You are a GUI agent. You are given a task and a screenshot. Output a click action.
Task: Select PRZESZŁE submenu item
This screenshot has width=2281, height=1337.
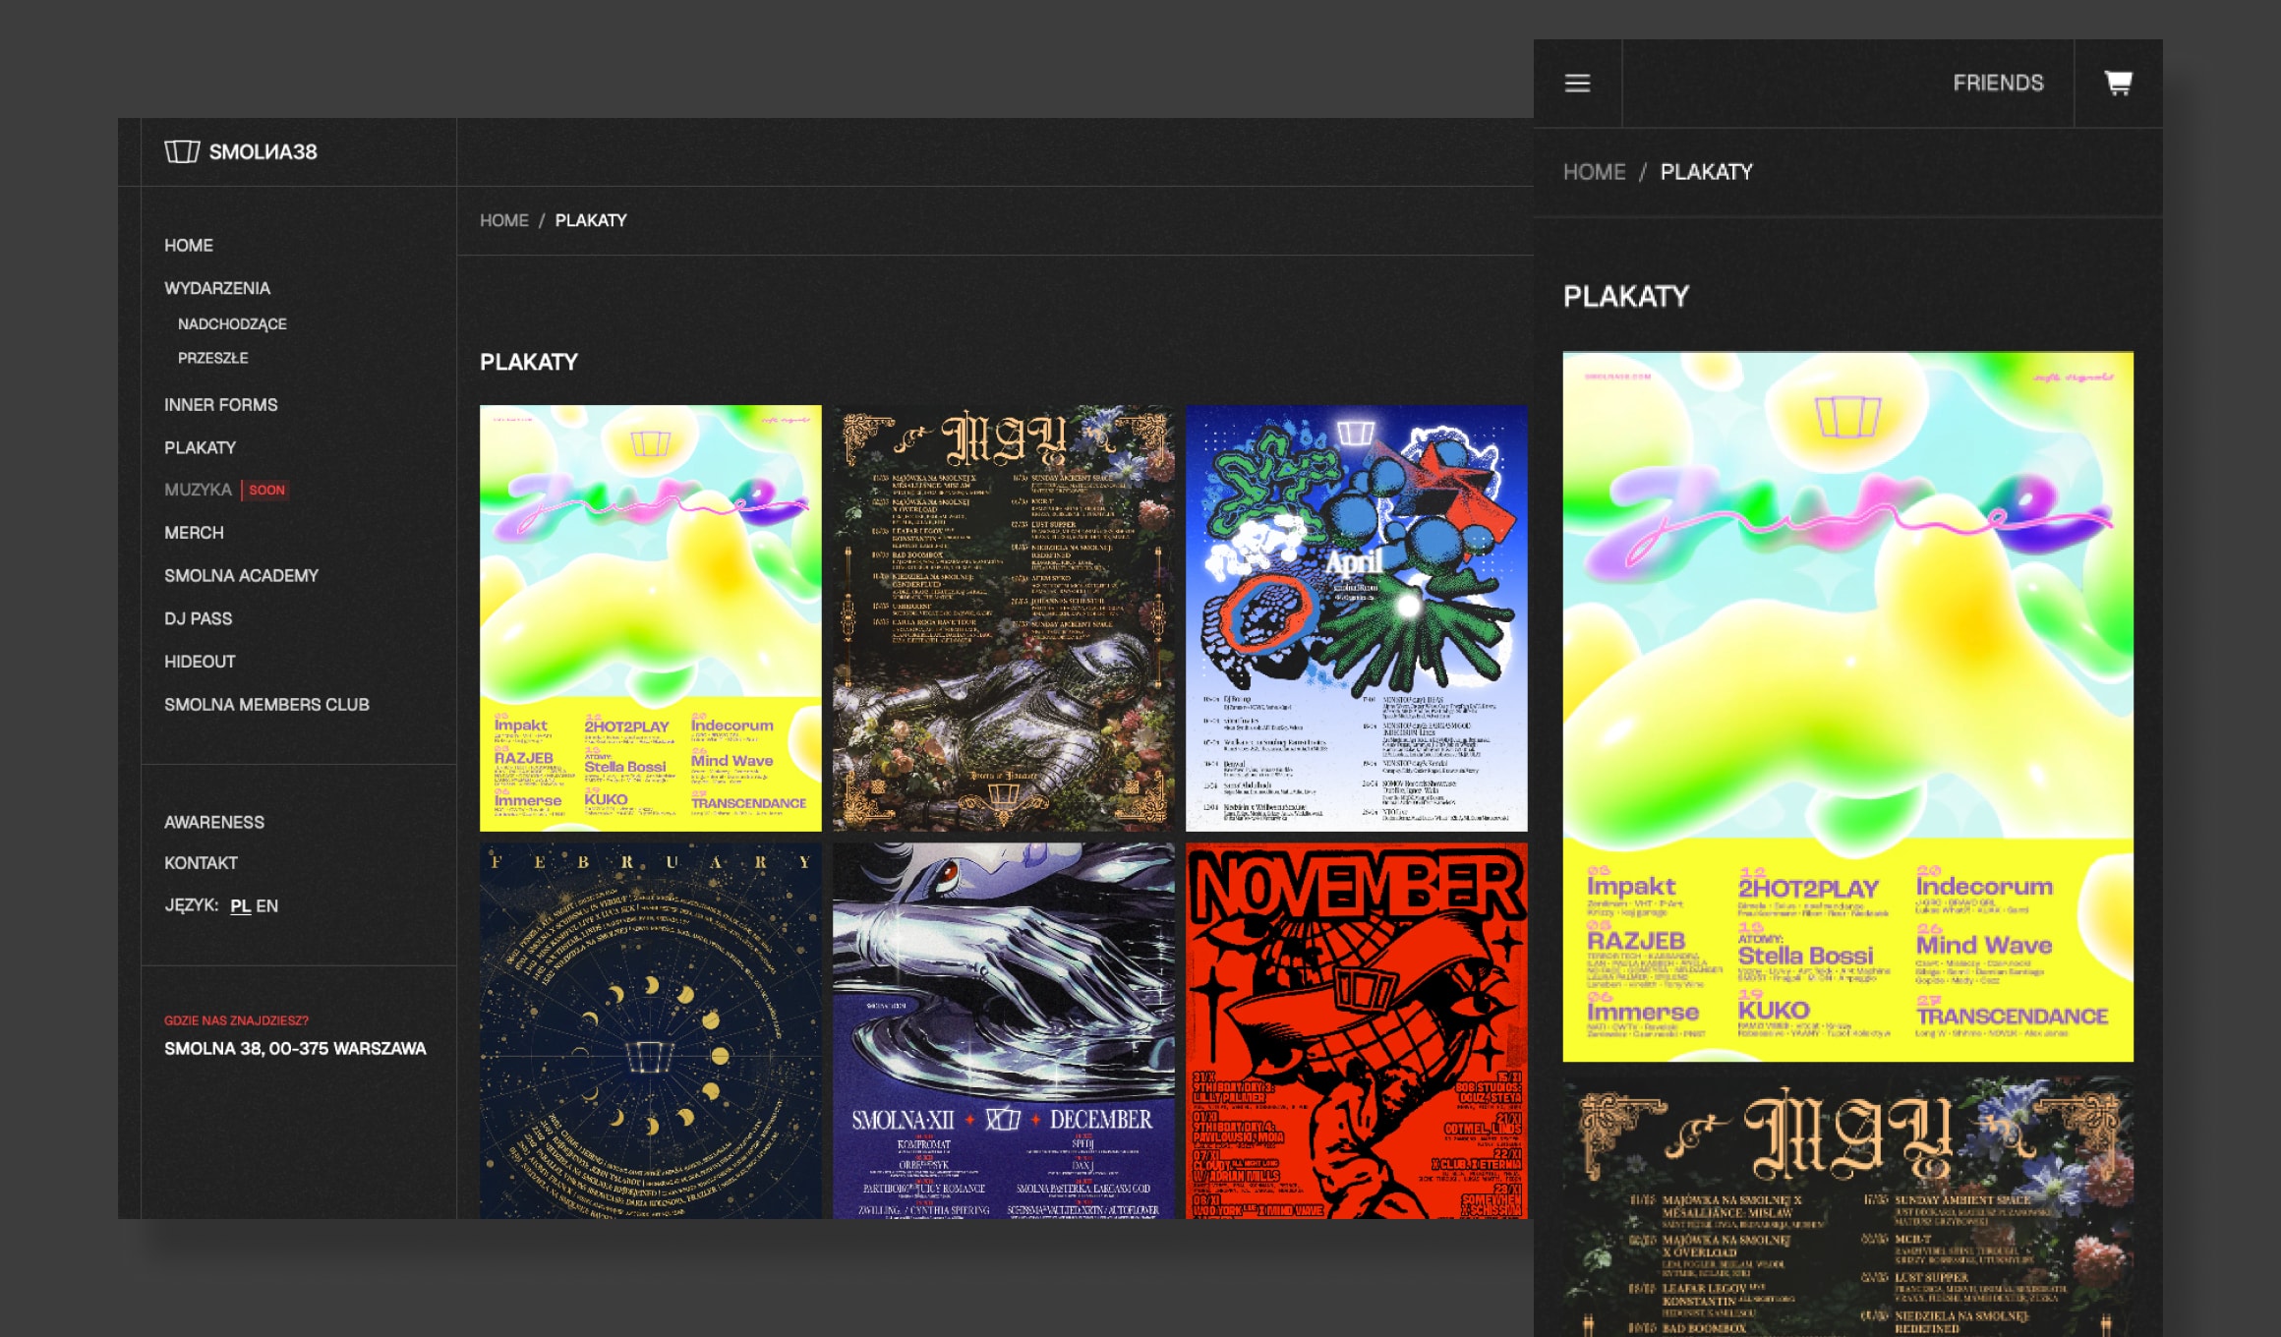tap(212, 358)
